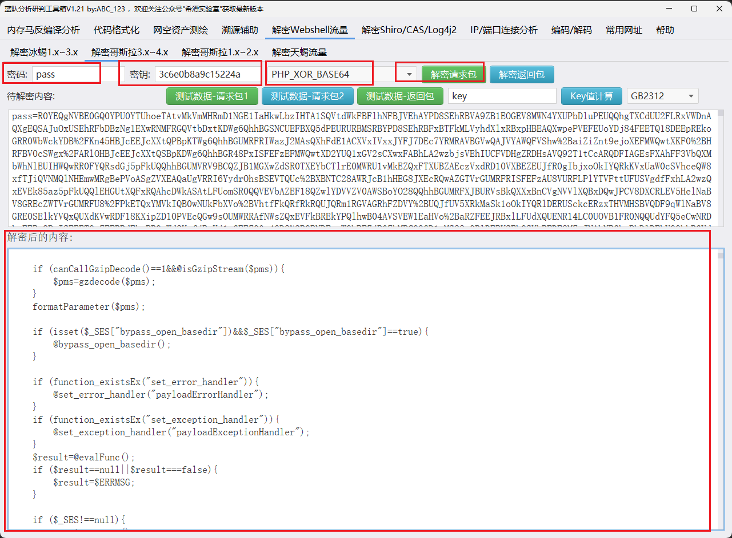Expand the GB2312 encoding dropdown
The width and height of the screenshot is (732, 538).
[691, 96]
